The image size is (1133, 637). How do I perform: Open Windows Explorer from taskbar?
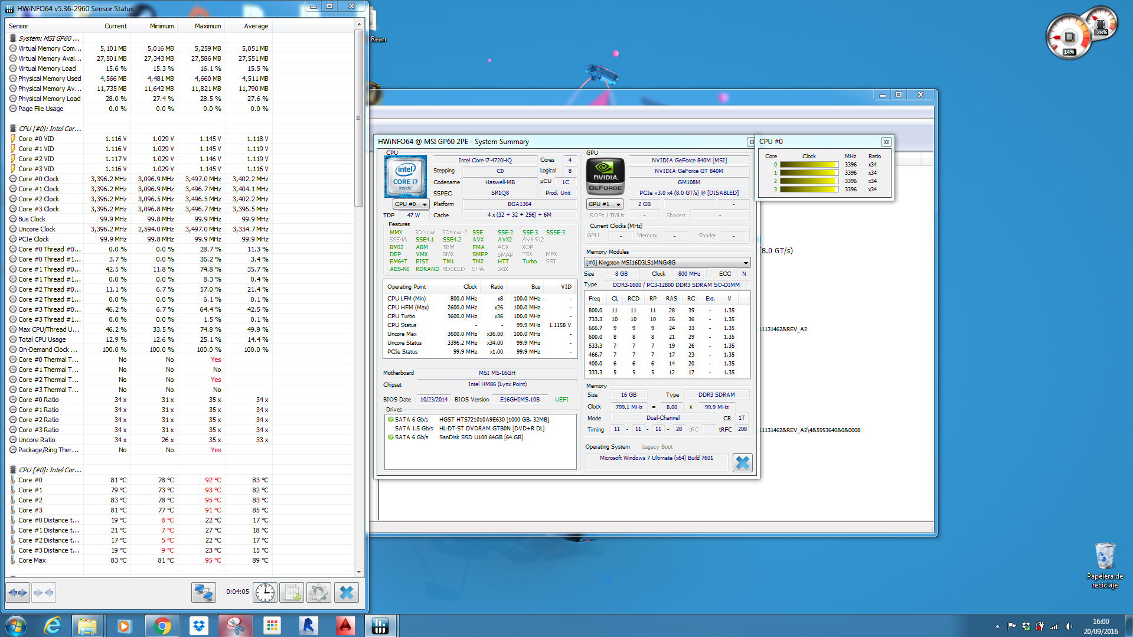point(87,625)
